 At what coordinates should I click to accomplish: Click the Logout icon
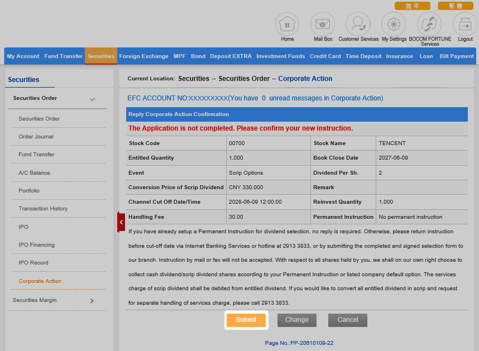tap(465, 25)
